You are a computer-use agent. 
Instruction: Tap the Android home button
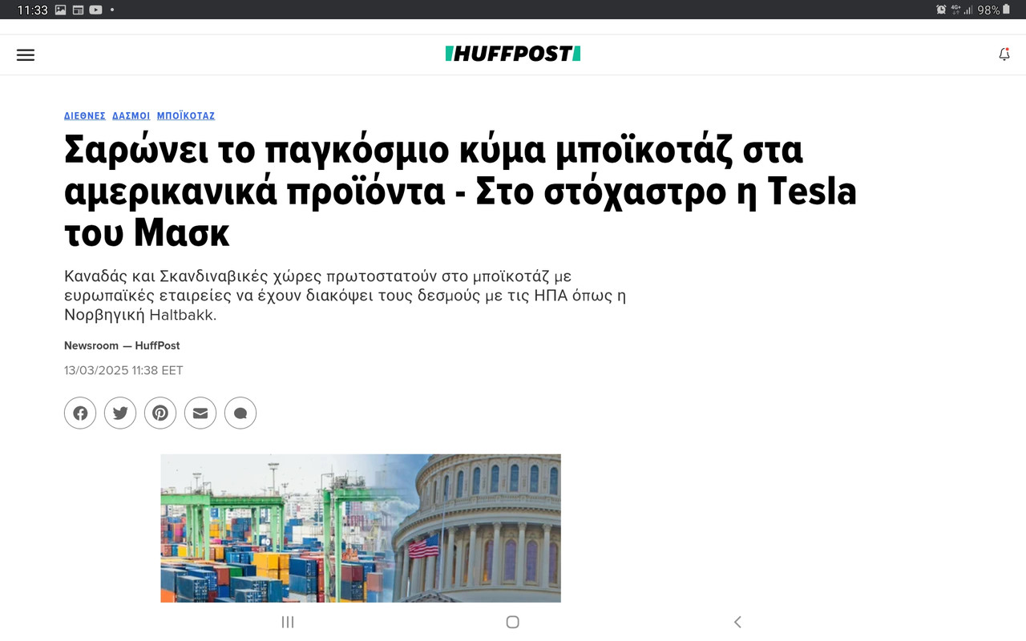512,621
